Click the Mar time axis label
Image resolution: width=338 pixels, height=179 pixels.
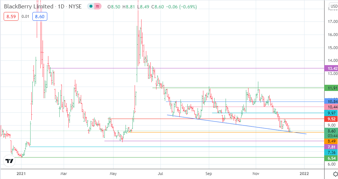coord(64,174)
